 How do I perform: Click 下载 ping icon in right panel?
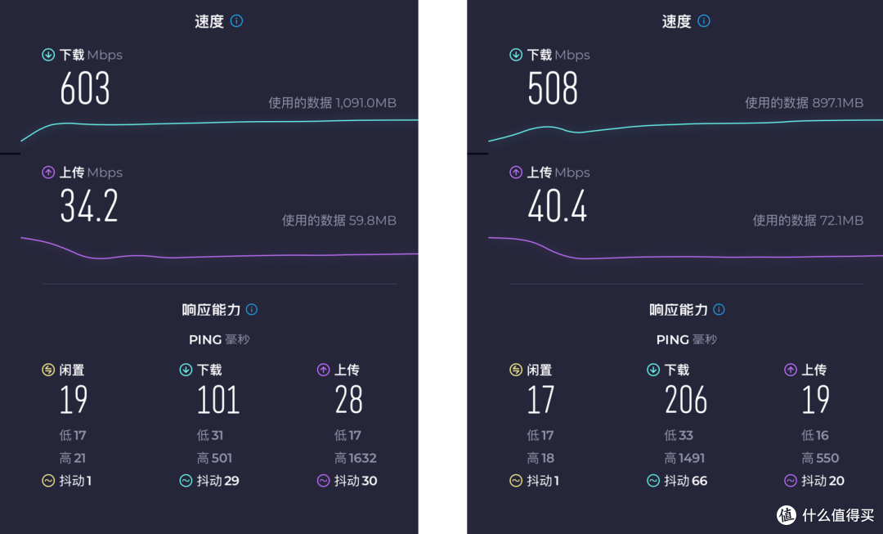point(653,370)
